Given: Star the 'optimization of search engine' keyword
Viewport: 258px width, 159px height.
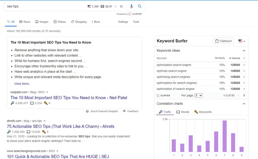Looking at the screenshot, I should coord(244,89).
